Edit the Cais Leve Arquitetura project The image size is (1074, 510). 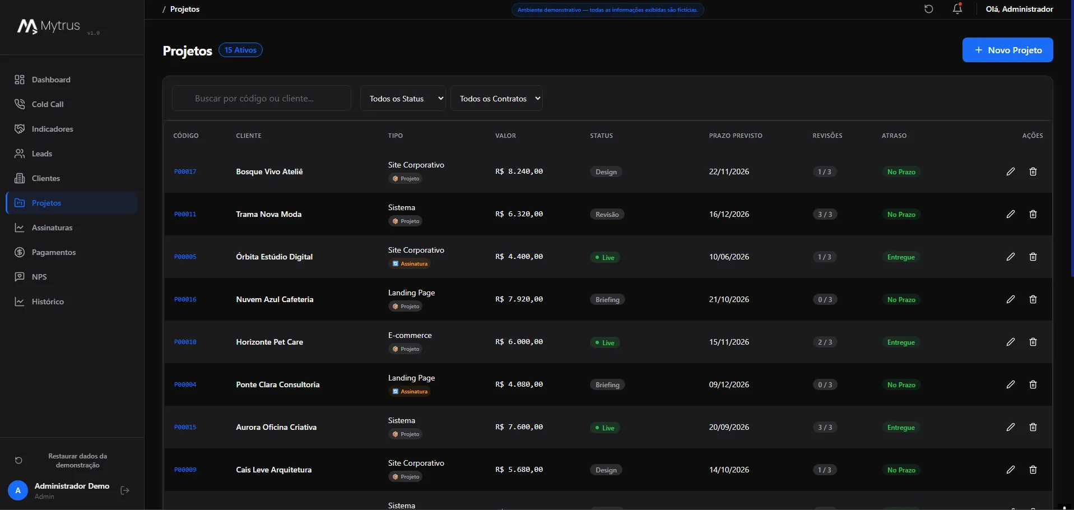(x=1011, y=470)
